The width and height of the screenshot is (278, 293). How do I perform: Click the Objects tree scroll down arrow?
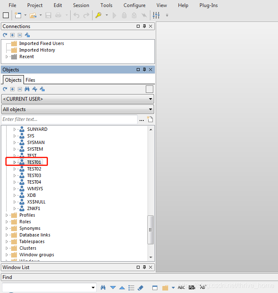coord(151,258)
